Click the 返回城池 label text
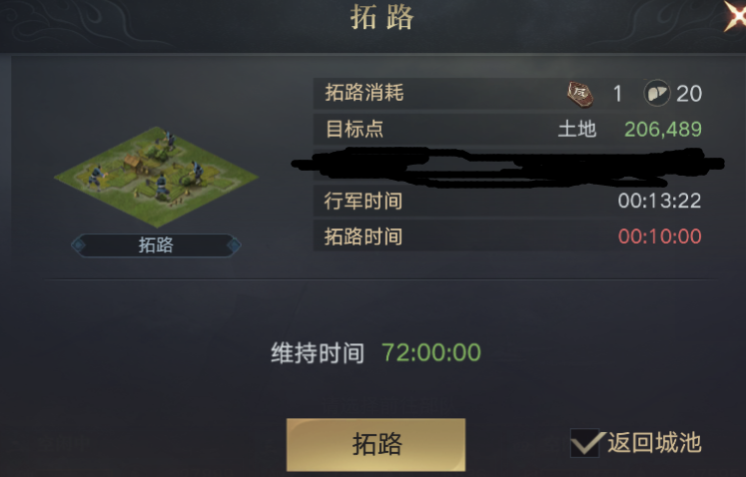Viewport: 746px width, 477px height. click(654, 442)
